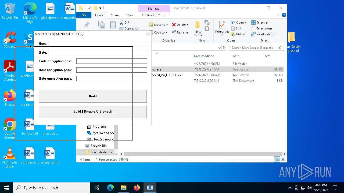The height and width of the screenshot is (193, 344).
Task: Click Firefox icon on the taskbar
Action: pos(137,188)
